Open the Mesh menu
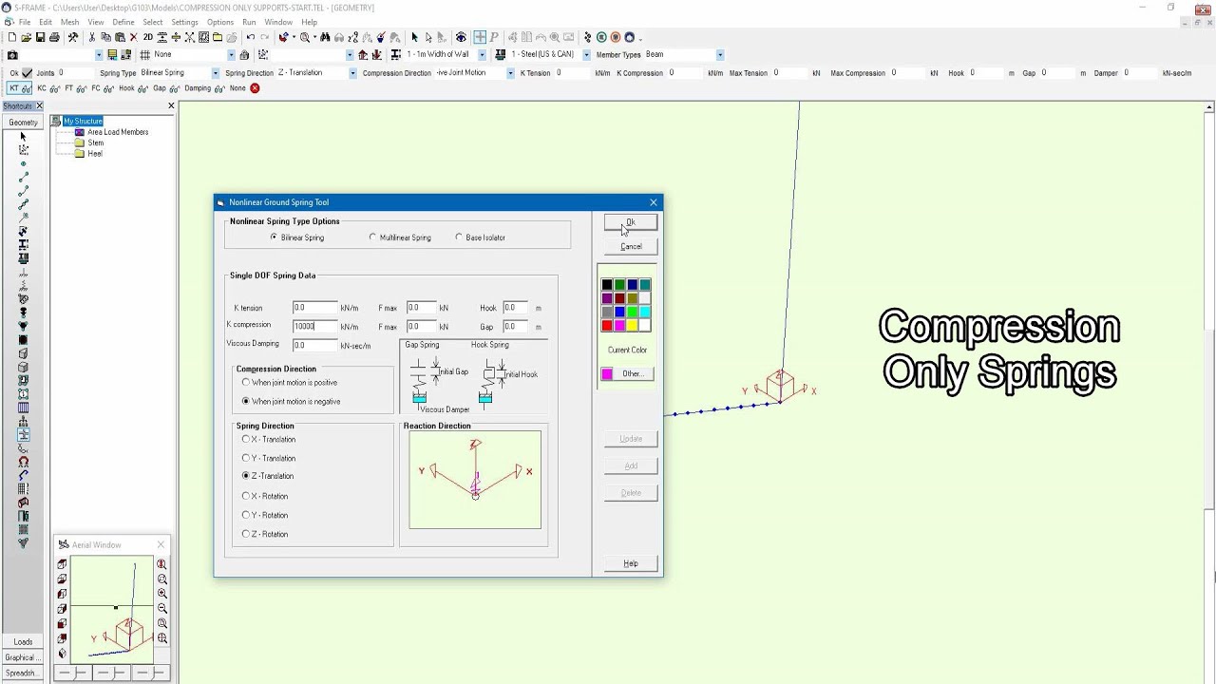This screenshot has width=1216, height=684. [x=70, y=22]
